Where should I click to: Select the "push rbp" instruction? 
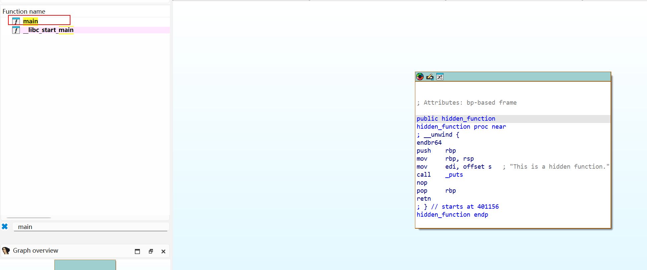point(436,151)
